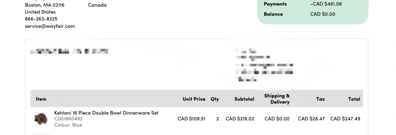This screenshot has height=135, width=396.
Task: Click the Boston, MA 02116 address line
Action: pyautogui.click(x=45, y=5)
